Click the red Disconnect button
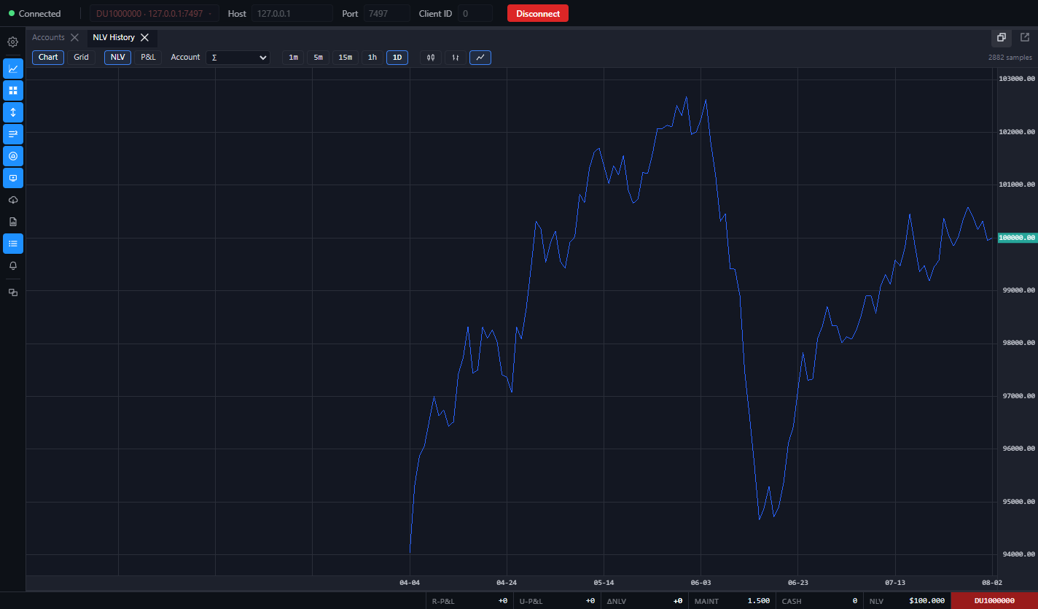1038x609 pixels. point(538,14)
